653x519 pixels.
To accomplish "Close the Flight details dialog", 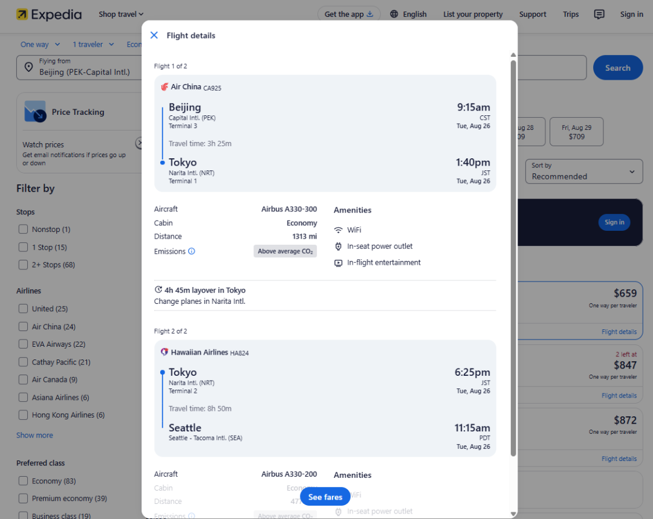I will pos(154,36).
